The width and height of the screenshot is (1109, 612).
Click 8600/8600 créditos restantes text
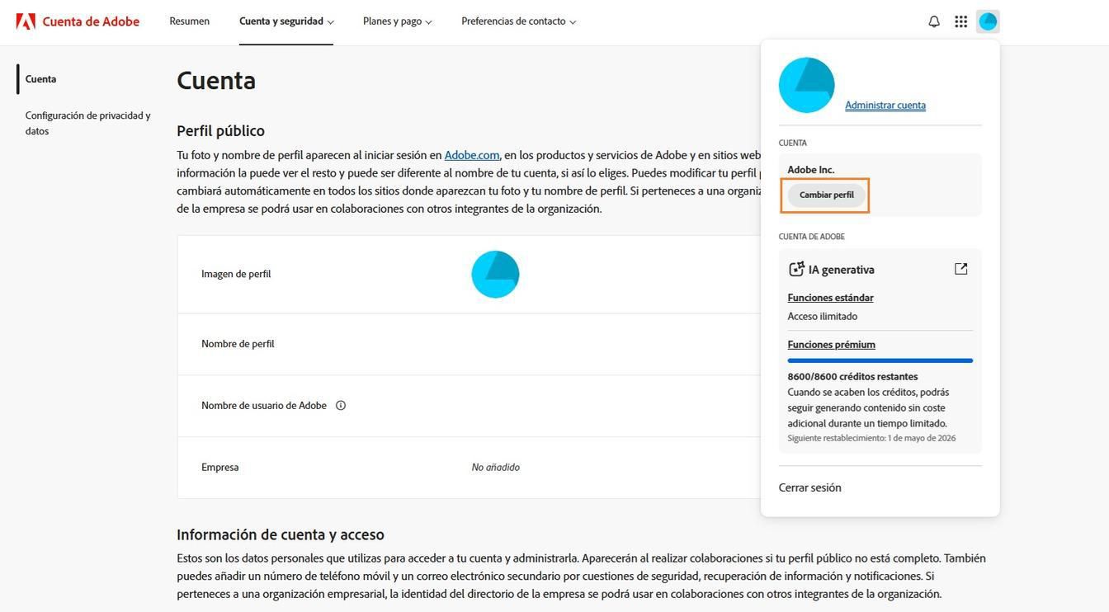pyautogui.click(x=852, y=377)
